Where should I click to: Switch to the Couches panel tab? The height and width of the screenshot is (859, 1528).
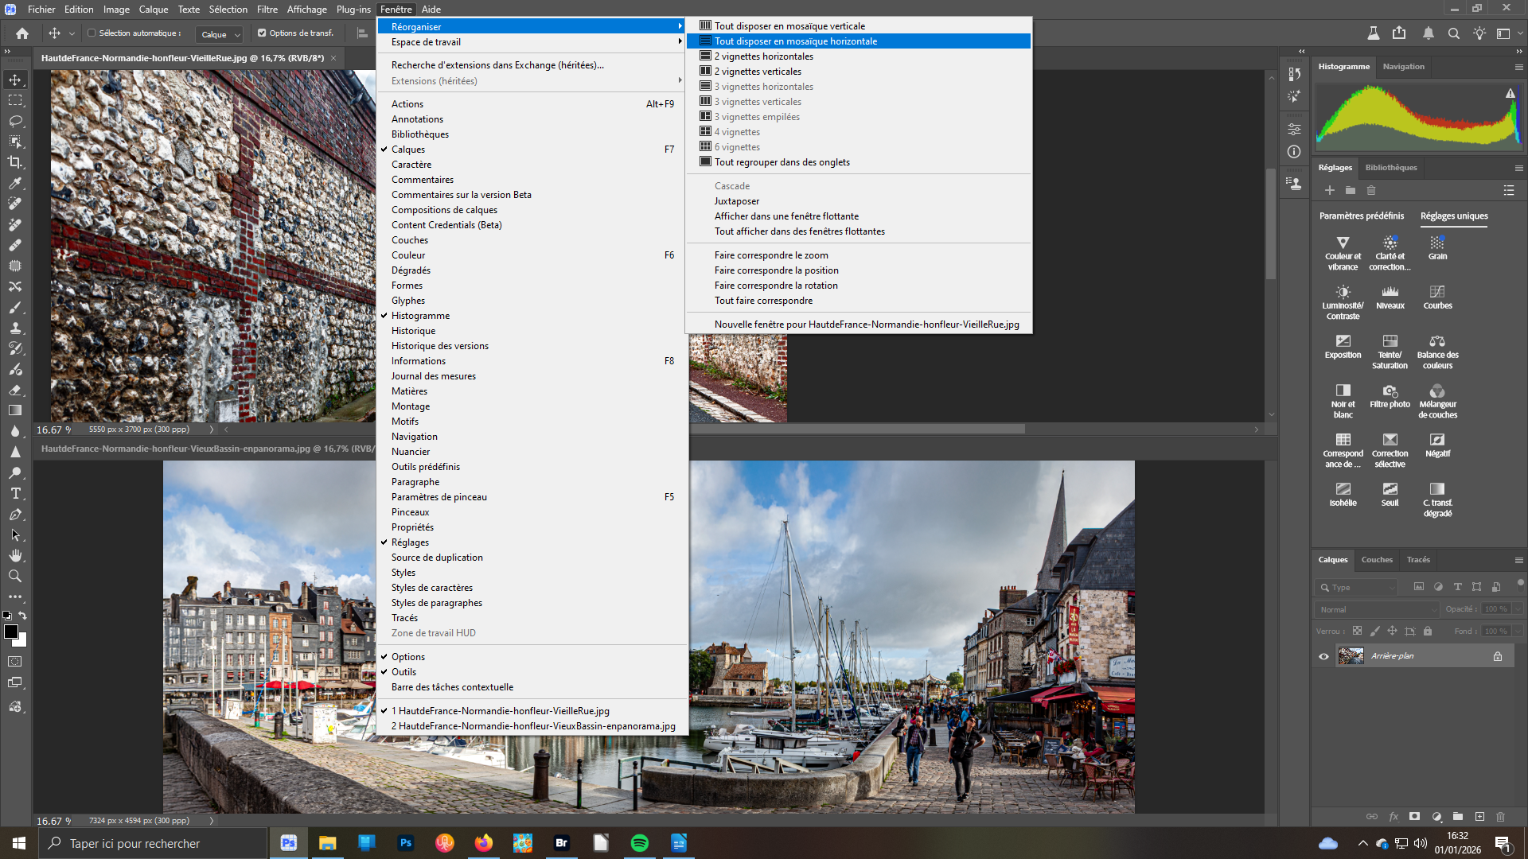point(1376,560)
